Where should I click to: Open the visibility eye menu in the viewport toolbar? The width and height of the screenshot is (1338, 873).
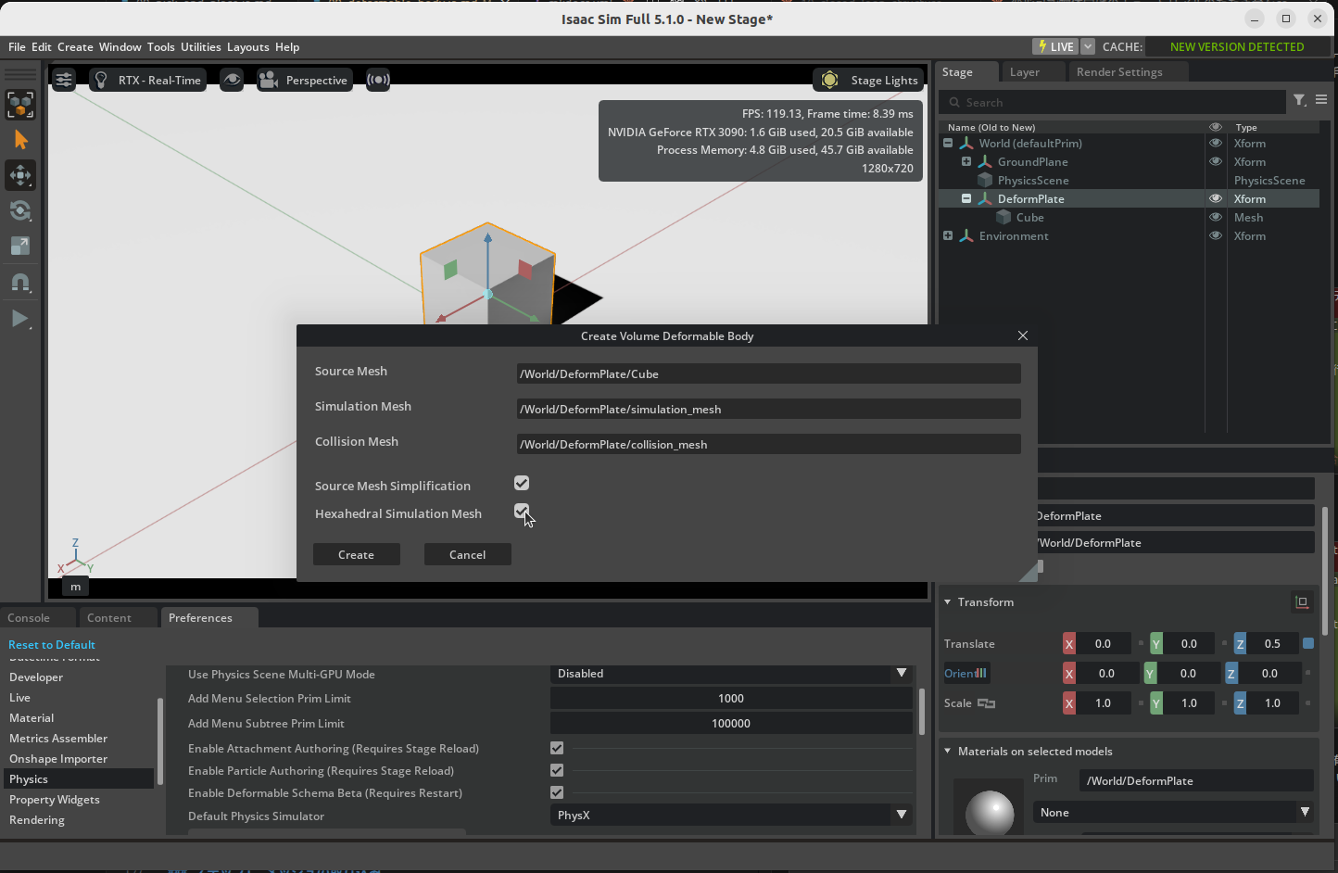pyautogui.click(x=232, y=80)
